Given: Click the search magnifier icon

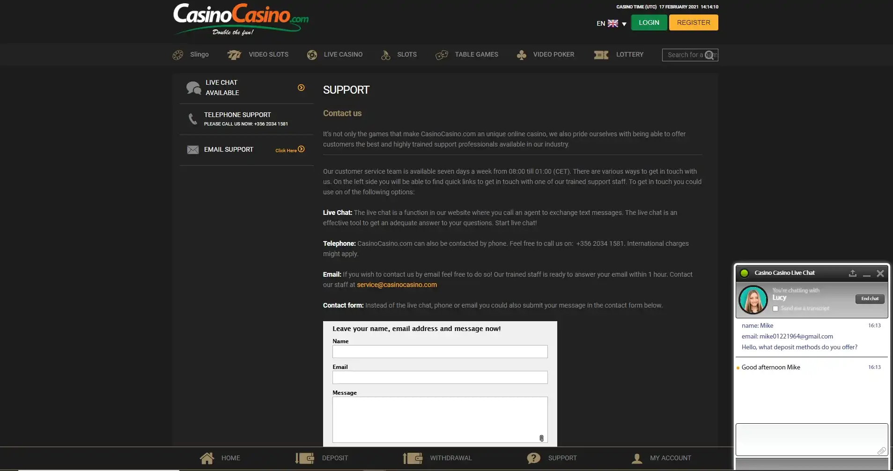Looking at the screenshot, I should (710, 55).
